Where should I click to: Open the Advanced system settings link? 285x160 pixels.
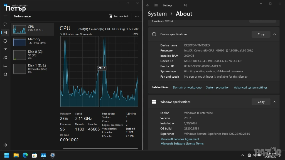click(250, 87)
